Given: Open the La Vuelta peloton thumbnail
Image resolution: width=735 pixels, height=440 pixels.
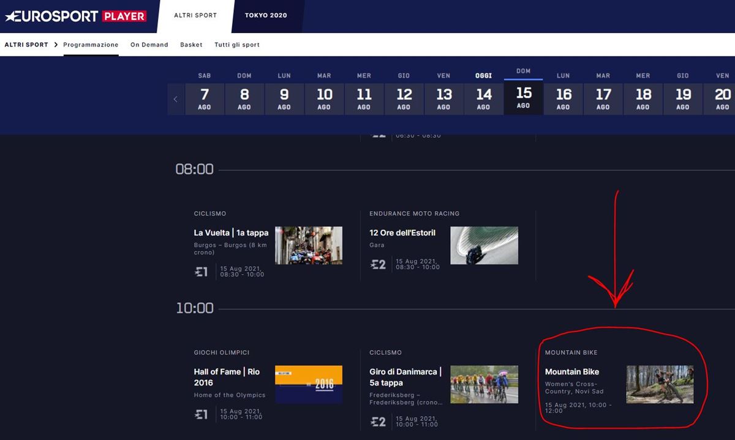Looking at the screenshot, I should point(309,245).
